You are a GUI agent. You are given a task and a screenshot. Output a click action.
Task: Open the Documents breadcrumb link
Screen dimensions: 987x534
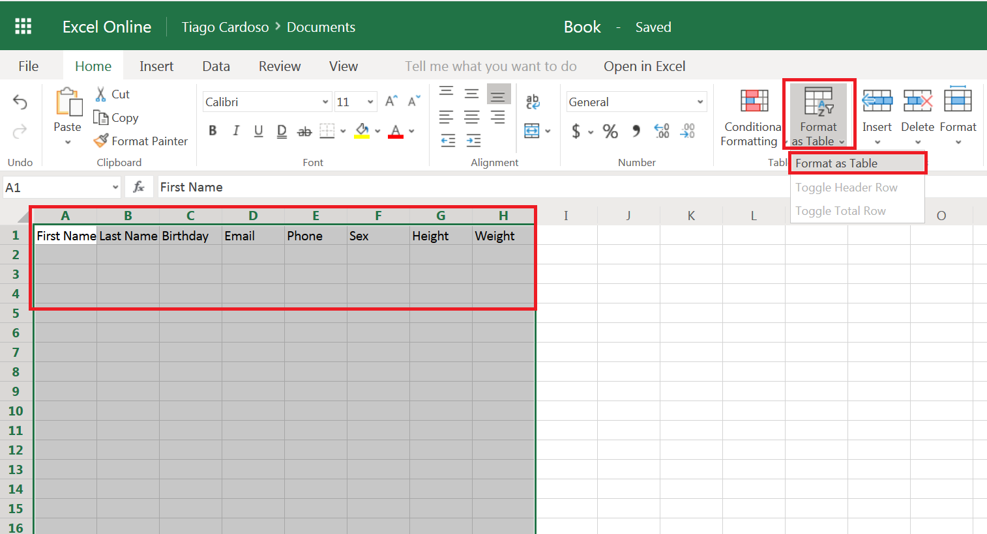point(321,27)
